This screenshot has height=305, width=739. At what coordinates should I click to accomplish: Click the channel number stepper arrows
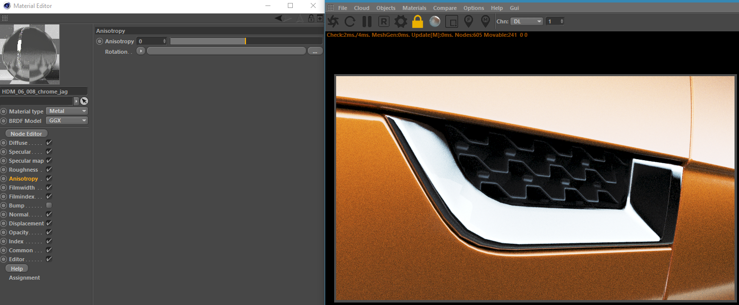pos(562,21)
